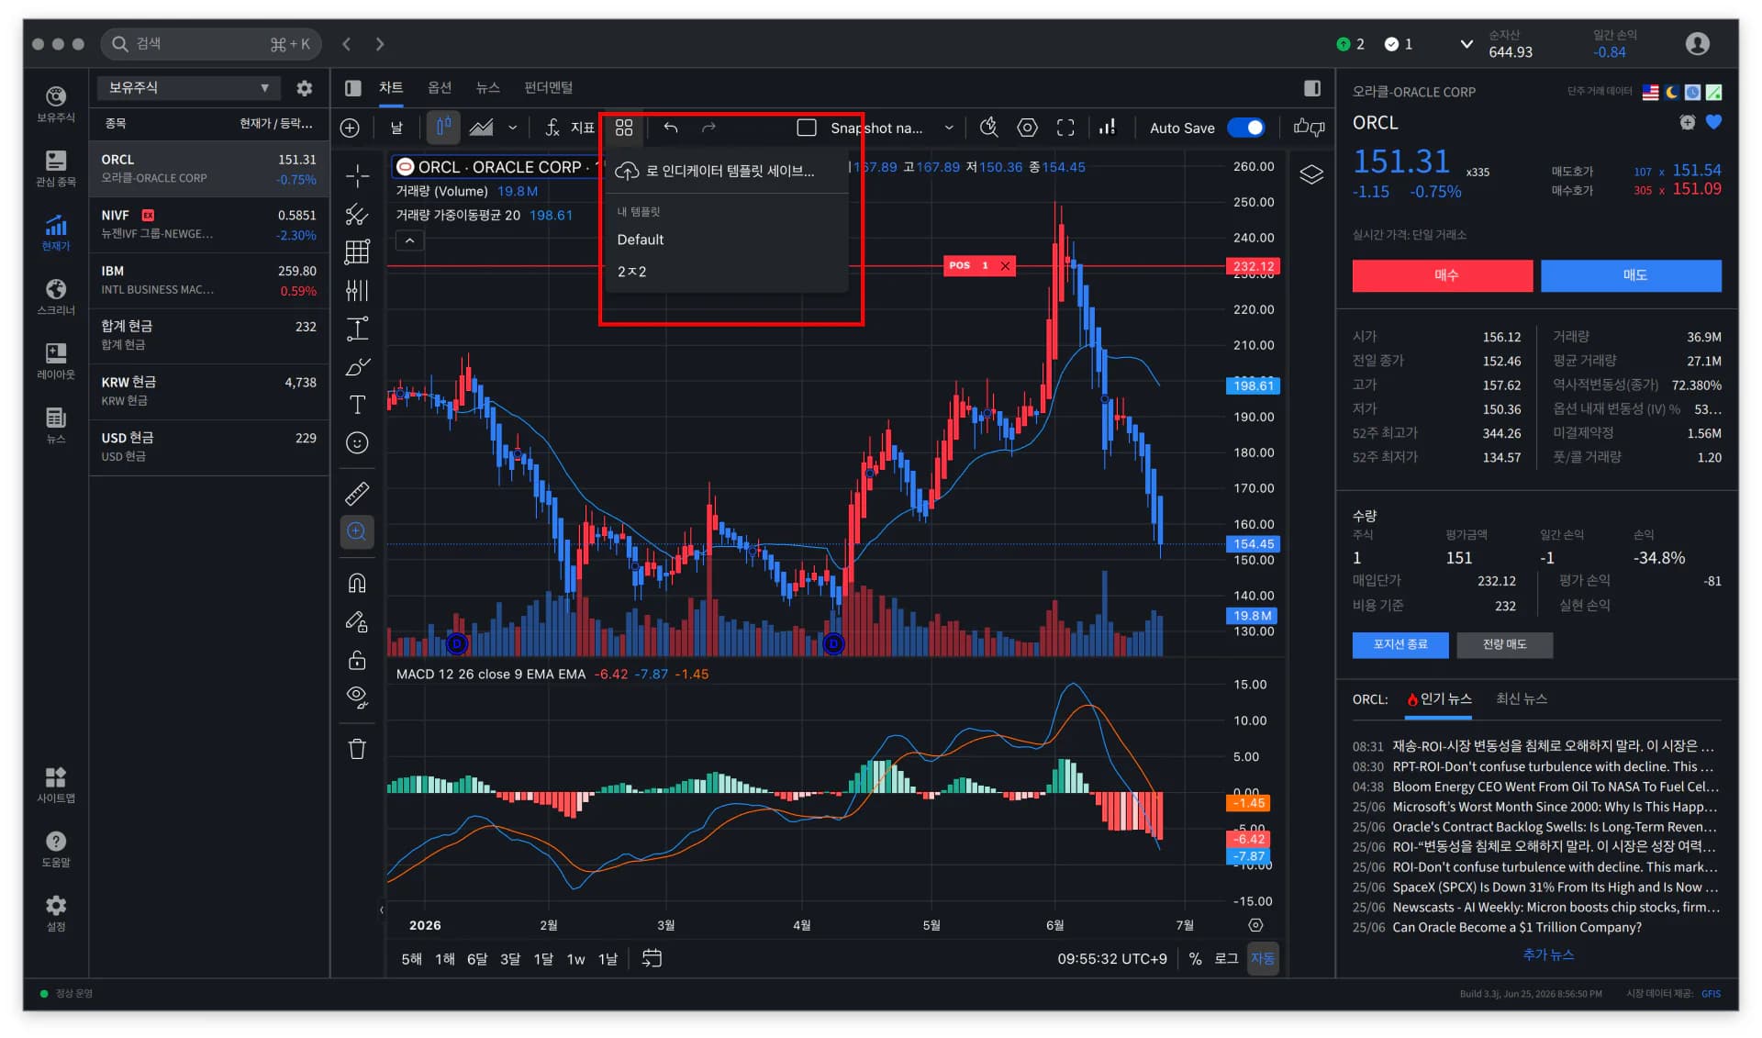Click the 포지션 종료 button

point(1400,644)
